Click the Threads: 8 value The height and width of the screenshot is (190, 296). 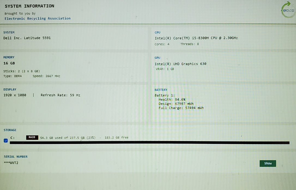(189, 44)
